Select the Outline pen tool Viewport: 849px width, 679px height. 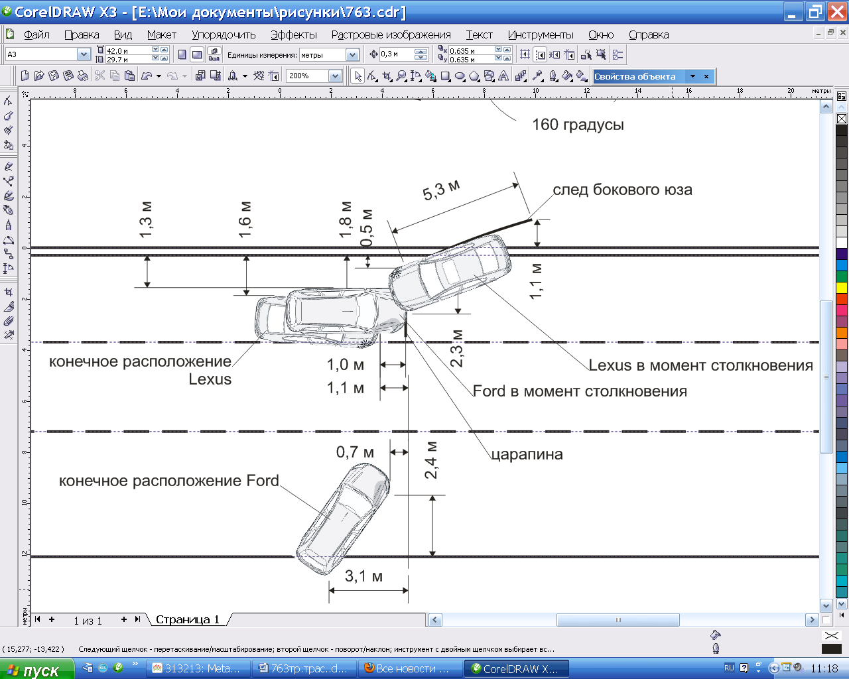(x=553, y=76)
